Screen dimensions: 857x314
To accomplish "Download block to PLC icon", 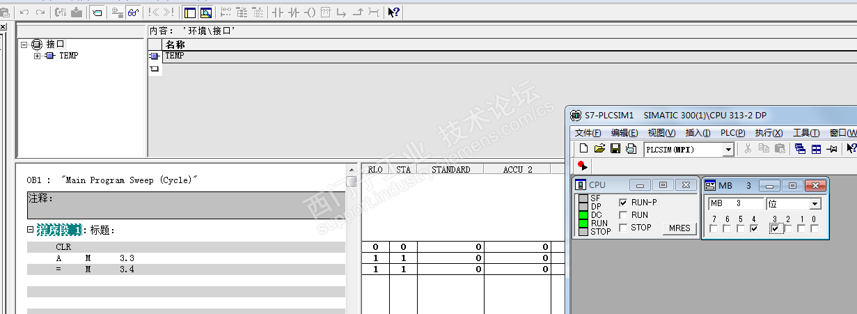I will point(77,12).
